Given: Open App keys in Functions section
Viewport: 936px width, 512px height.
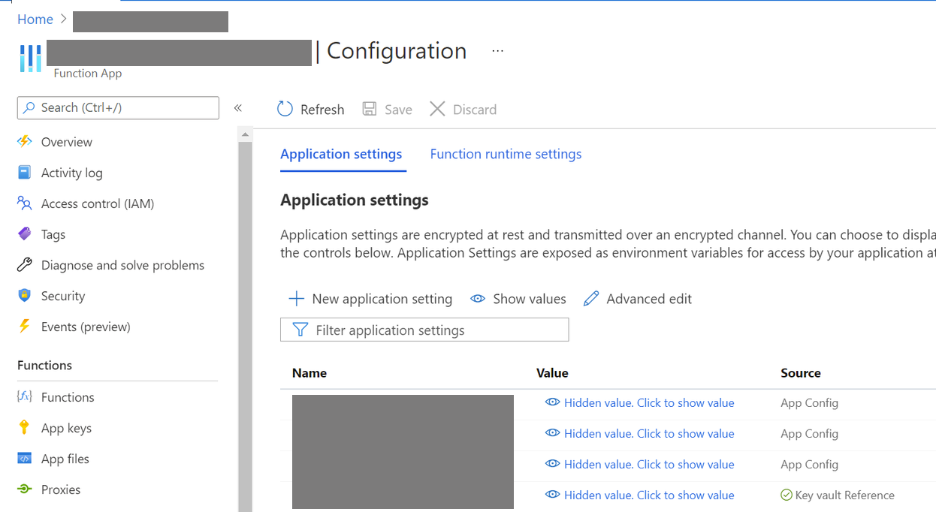Looking at the screenshot, I should point(66,428).
